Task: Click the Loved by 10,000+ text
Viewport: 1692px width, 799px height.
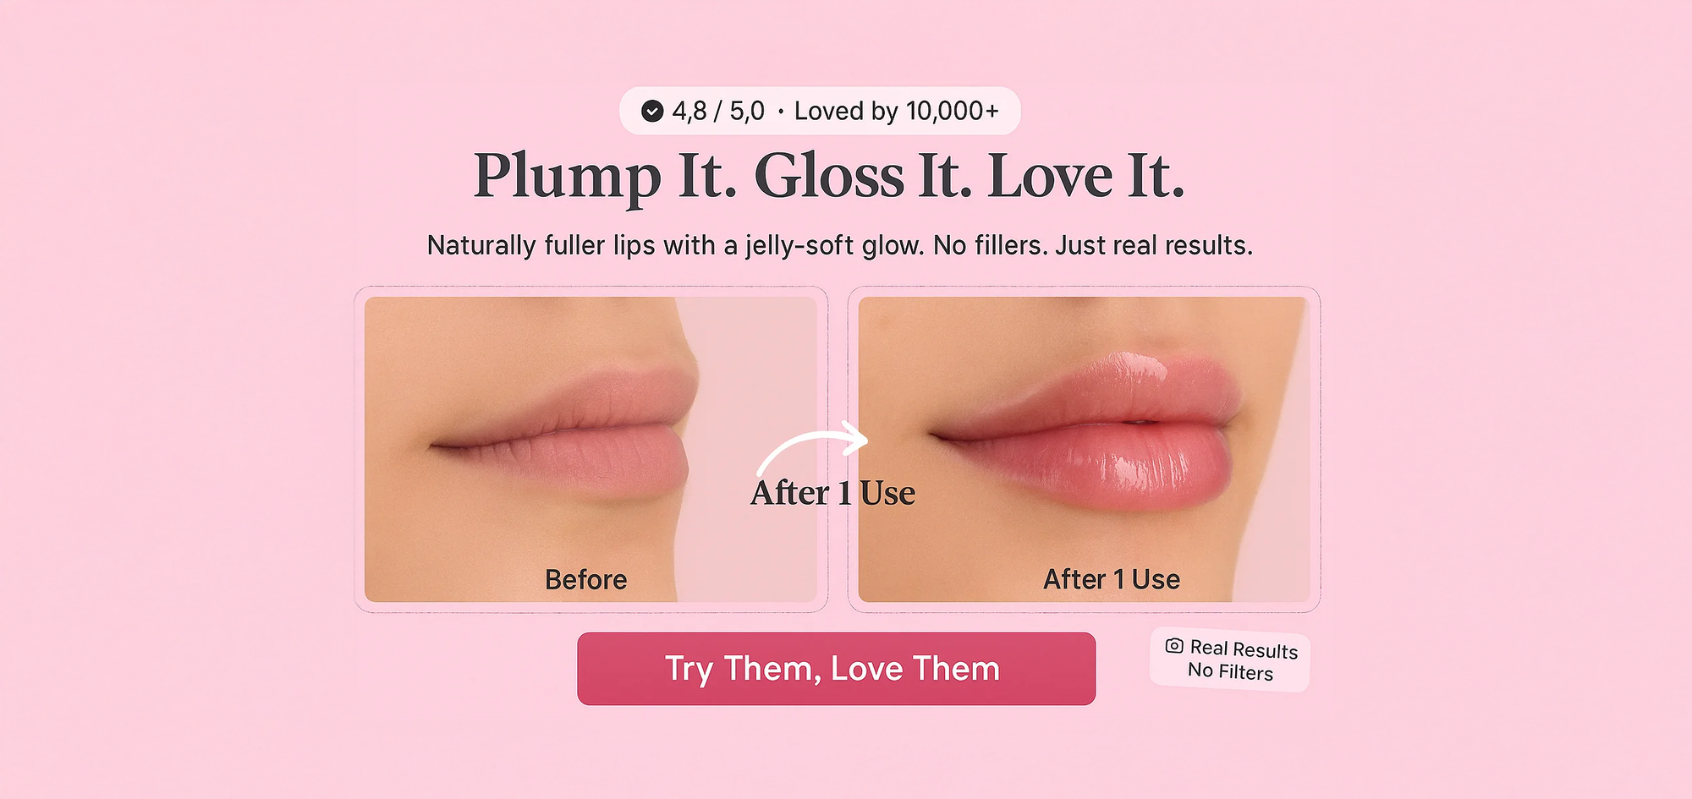Action: (897, 111)
